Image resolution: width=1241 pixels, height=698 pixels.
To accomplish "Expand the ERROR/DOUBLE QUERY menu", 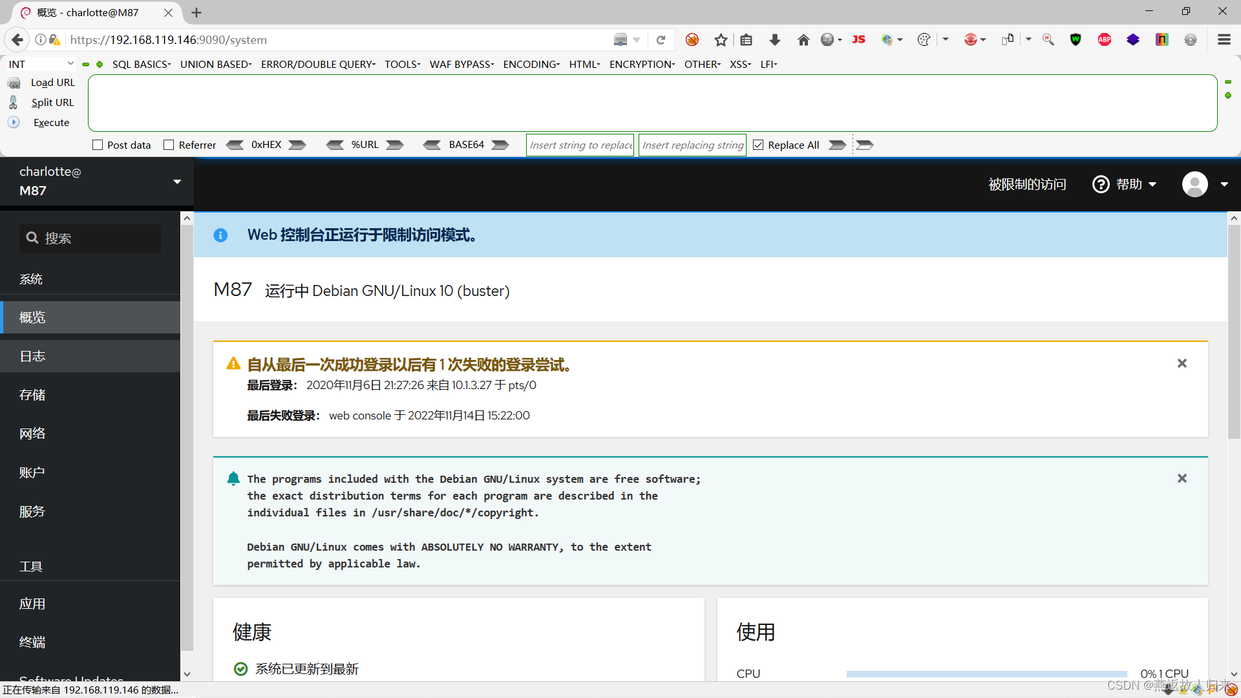I will point(318,64).
